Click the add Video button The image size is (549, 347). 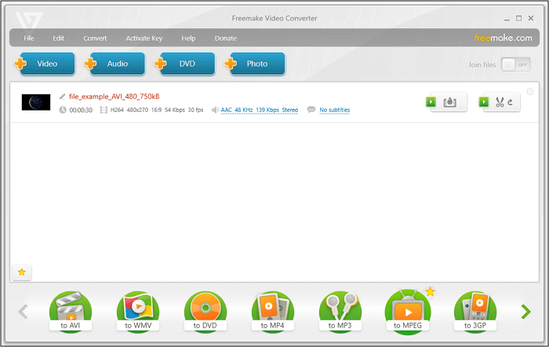click(x=45, y=64)
